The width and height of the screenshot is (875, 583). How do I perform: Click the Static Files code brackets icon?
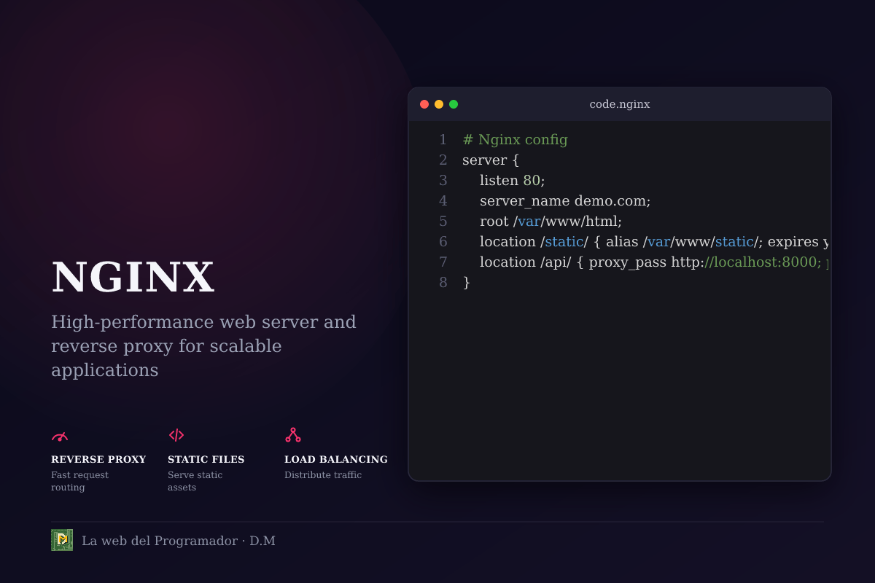click(176, 435)
